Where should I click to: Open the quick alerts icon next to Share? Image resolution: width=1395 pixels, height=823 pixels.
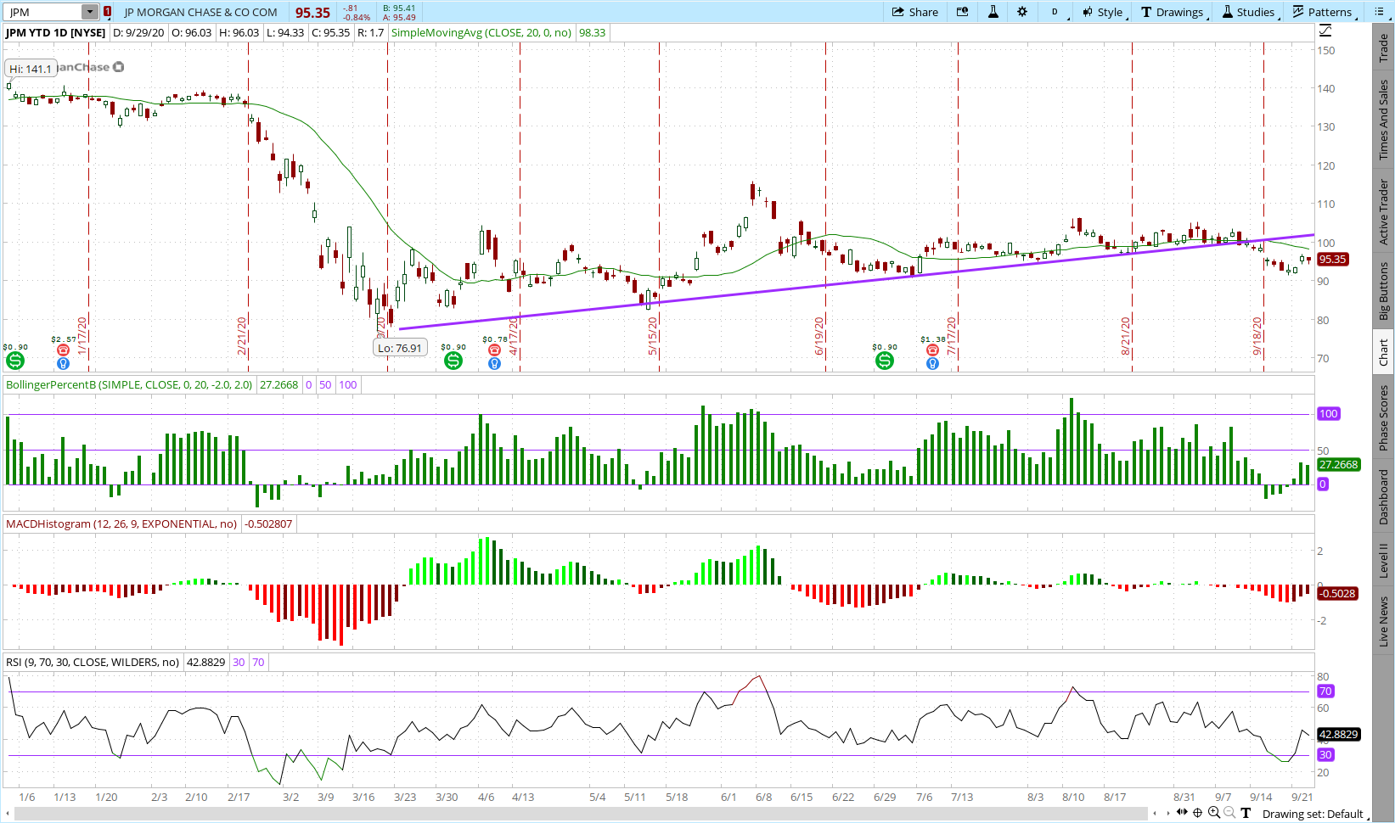coord(962,12)
